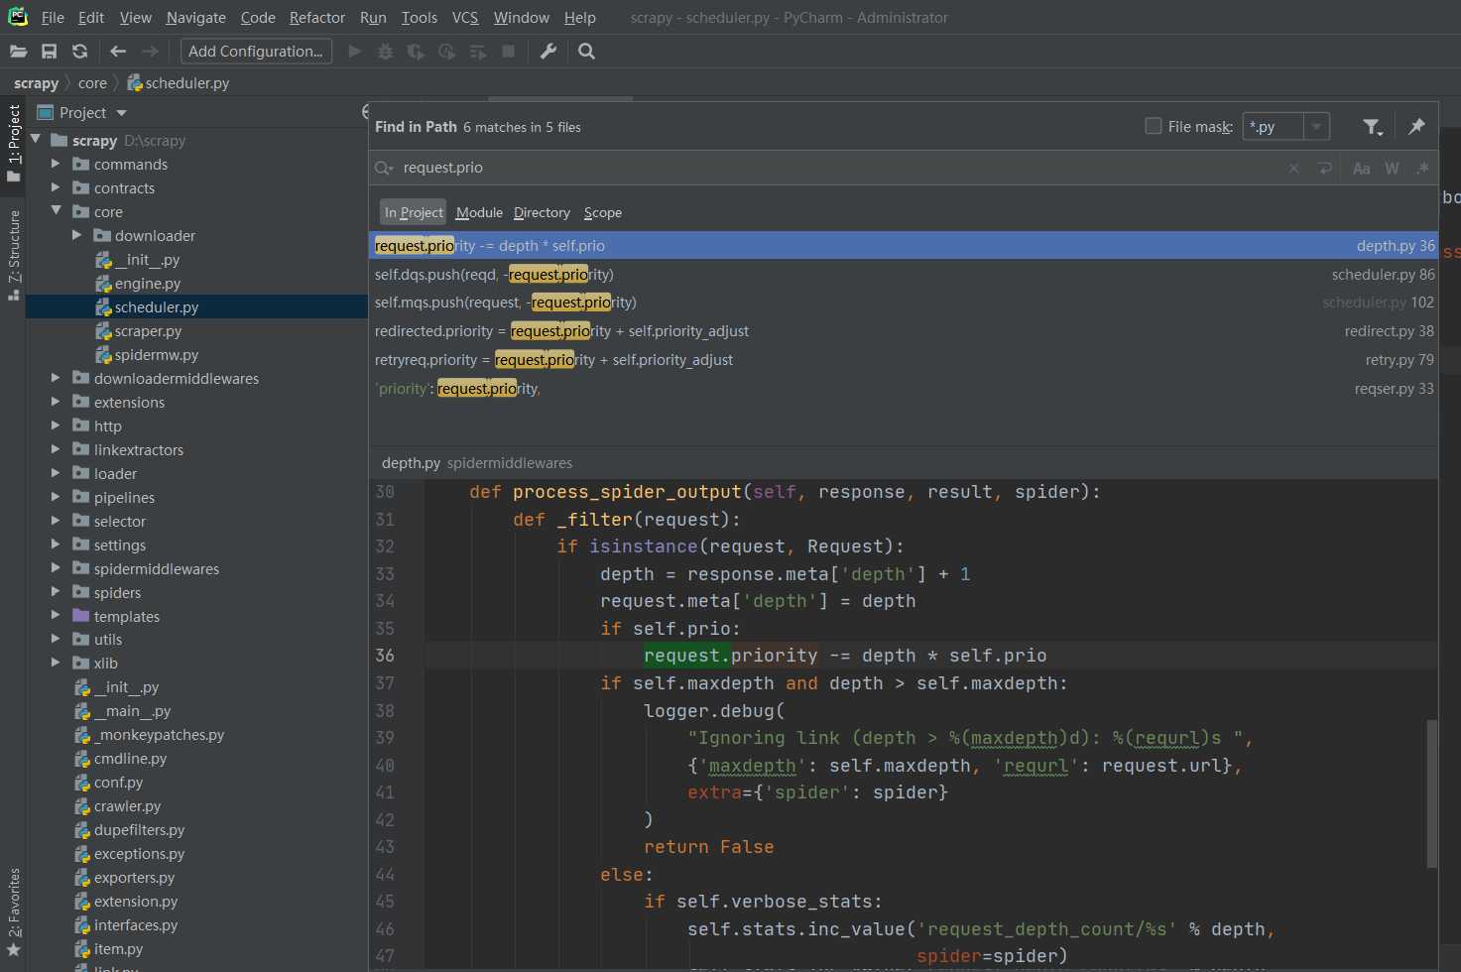
Task: Select the Directory scope tab
Action: click(542, 212)
